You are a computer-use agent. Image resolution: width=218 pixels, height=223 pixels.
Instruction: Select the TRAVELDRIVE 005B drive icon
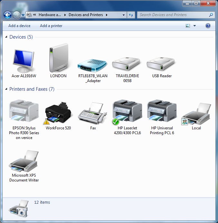tap(126, 64)
